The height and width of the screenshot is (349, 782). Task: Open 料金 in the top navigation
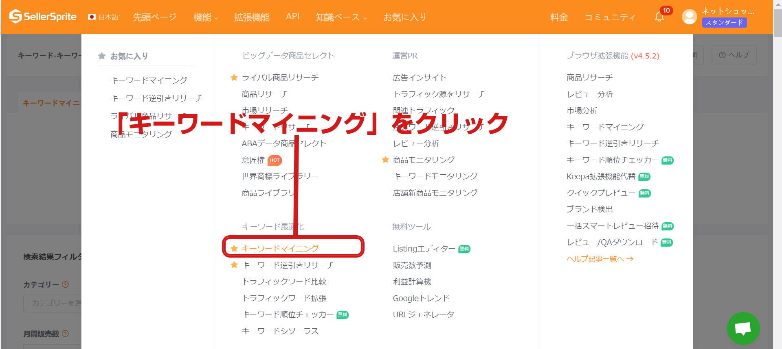[559, 17]
